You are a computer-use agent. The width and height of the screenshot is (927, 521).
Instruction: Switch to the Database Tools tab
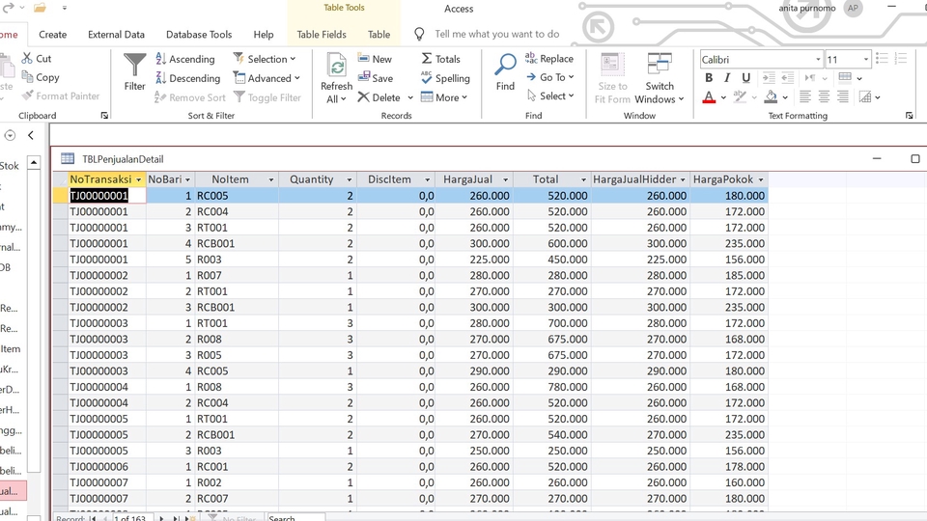click(199, 35)
